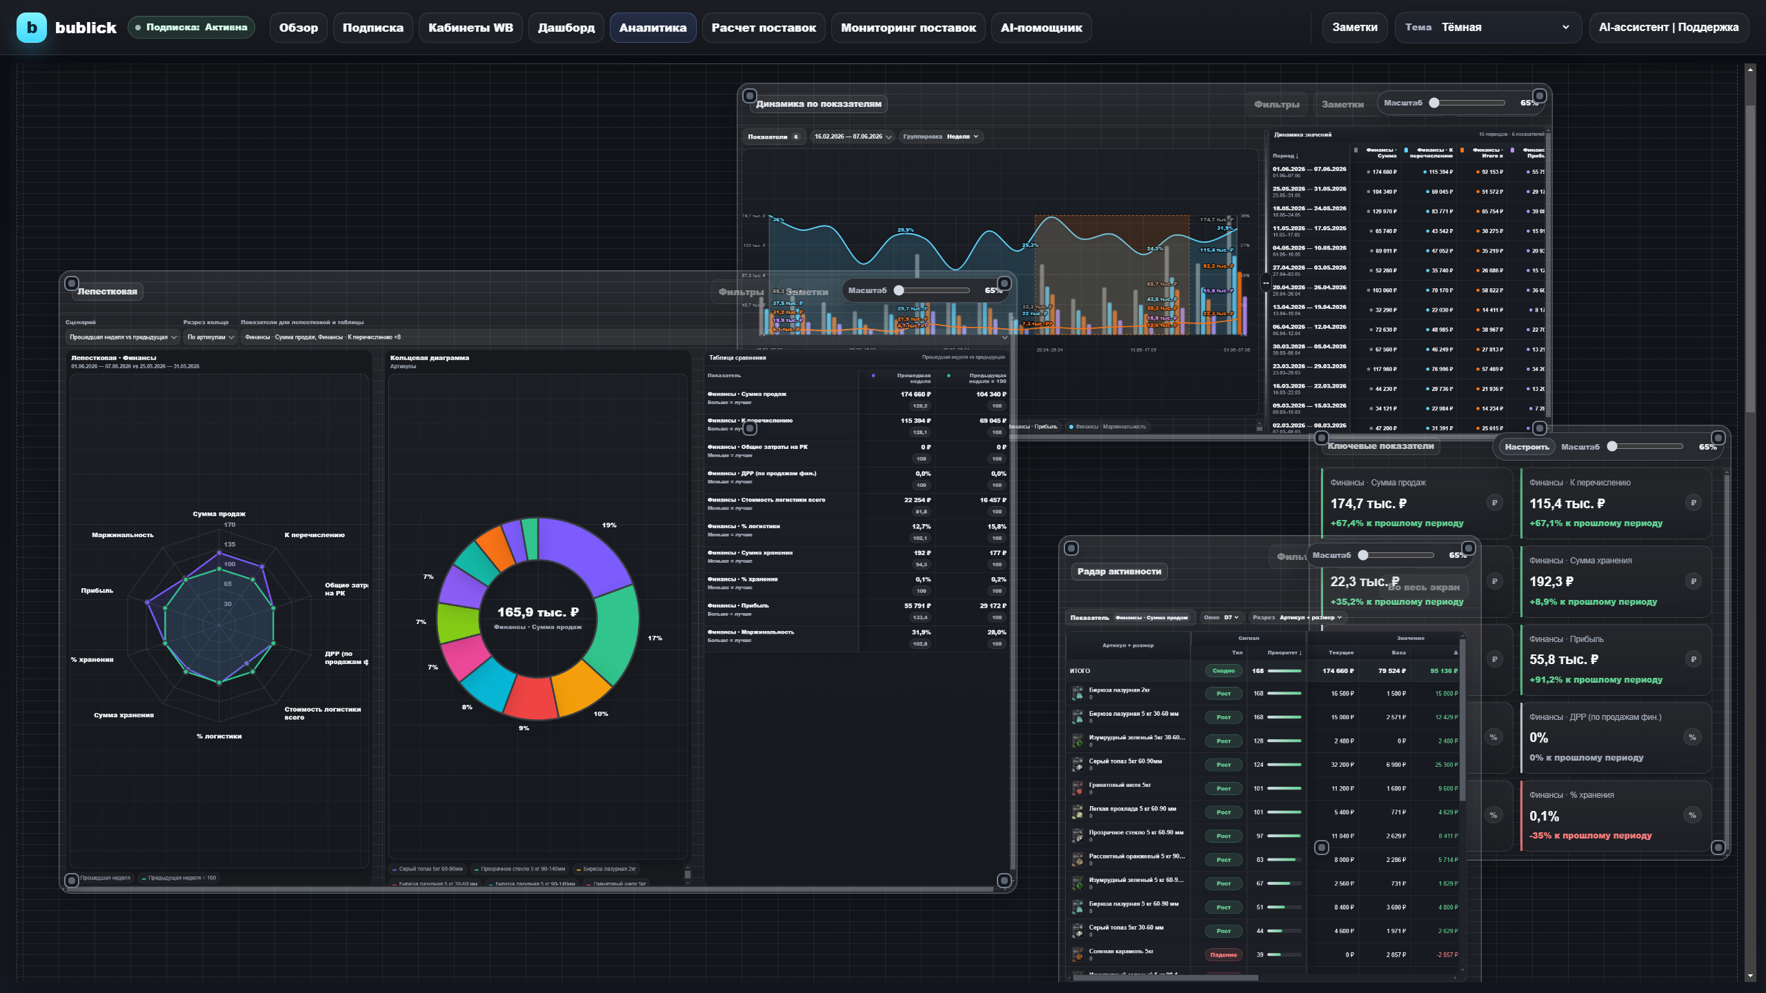Toggle Предыдущая неделя = 100 legend item

(x=179, y=878)
